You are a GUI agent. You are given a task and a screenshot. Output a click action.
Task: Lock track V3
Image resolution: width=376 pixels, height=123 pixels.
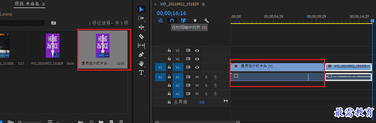click(169, 50)
